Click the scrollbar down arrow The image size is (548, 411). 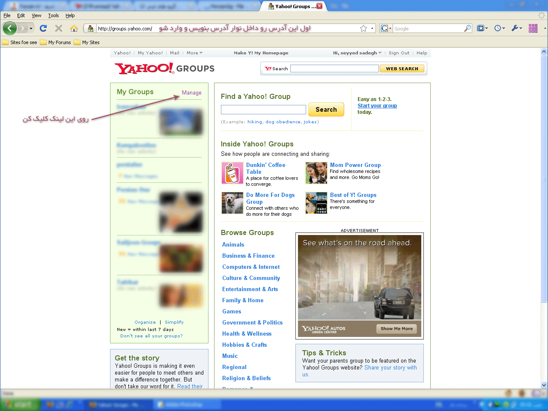point(544,385)
